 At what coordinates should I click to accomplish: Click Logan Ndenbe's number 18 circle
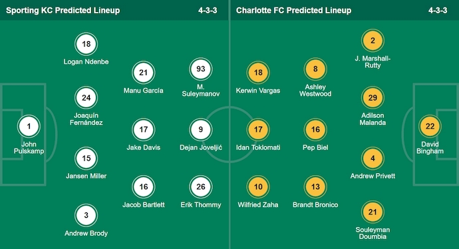point(86,44)
